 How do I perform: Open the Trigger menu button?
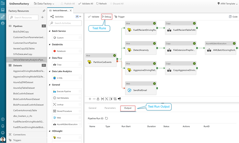click(x=119, y=16)
